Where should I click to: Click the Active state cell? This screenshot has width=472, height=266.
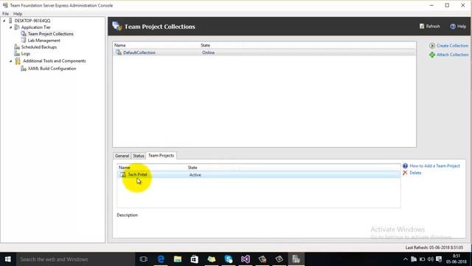coord(195,174)
